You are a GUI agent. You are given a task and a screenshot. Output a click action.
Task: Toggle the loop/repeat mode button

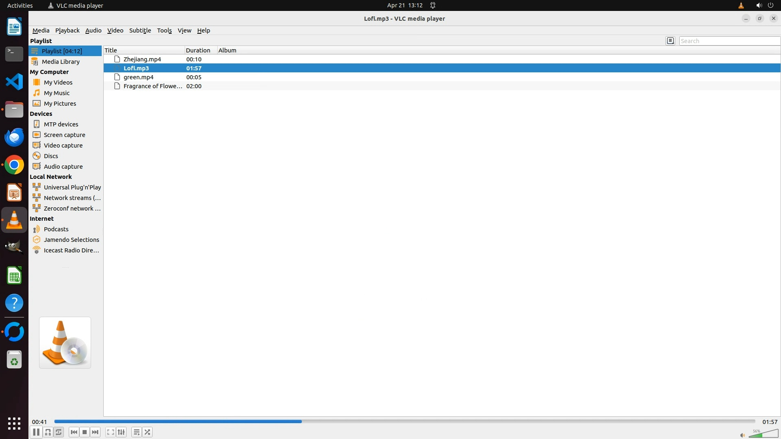(59, 432)
